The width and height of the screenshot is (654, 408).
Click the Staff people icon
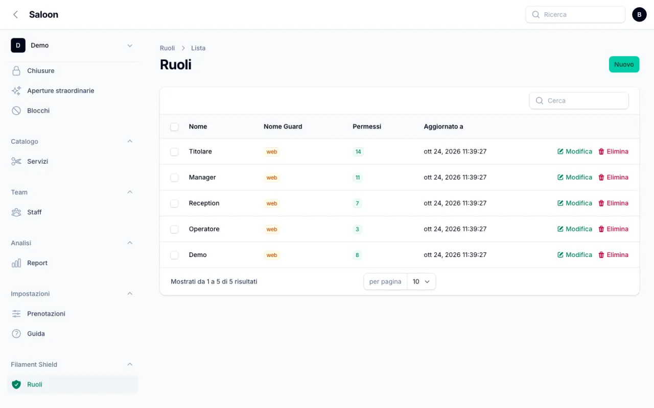[x=16, y=212]
